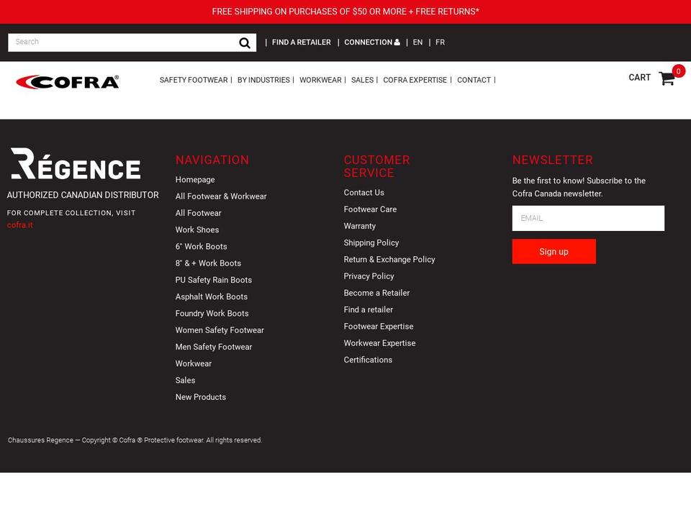Open New Products link

pos(201,397)
